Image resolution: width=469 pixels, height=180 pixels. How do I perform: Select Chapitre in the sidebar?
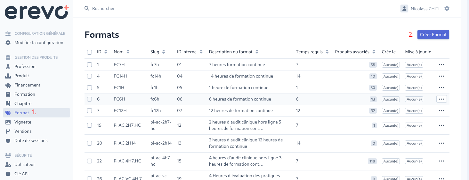tap(23, 103)
